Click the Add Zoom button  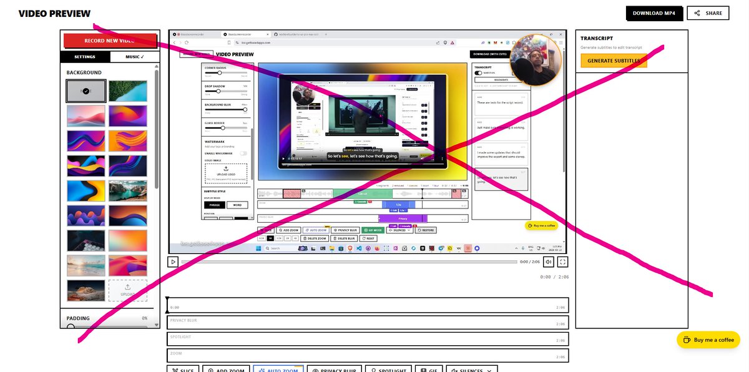click(x=227, y=369)
